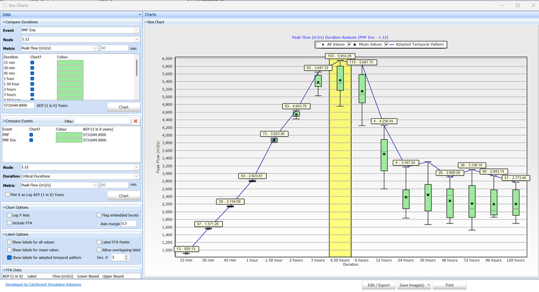The height and width of the screenshot is (292, 539).
Task: Uncheck Show labels for adopted temporal pattern
Action: (9, 257)
